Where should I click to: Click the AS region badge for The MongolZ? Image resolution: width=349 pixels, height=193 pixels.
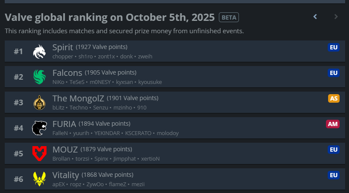(333, 98)
